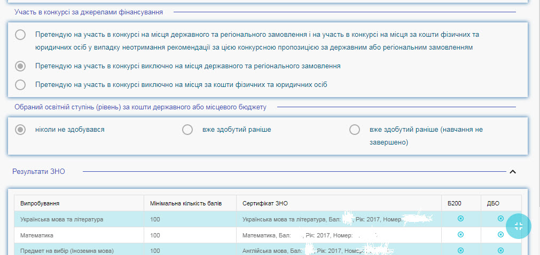Click ДБО icon in the Математика row
This screenshot has height=255, width=540.
pos(500,235)
